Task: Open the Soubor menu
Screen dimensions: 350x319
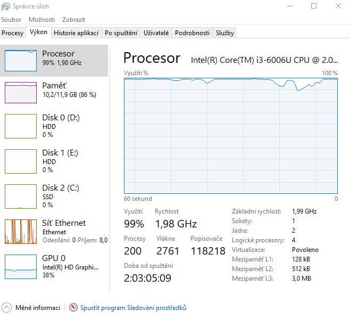Action: [x=11, y=20]
